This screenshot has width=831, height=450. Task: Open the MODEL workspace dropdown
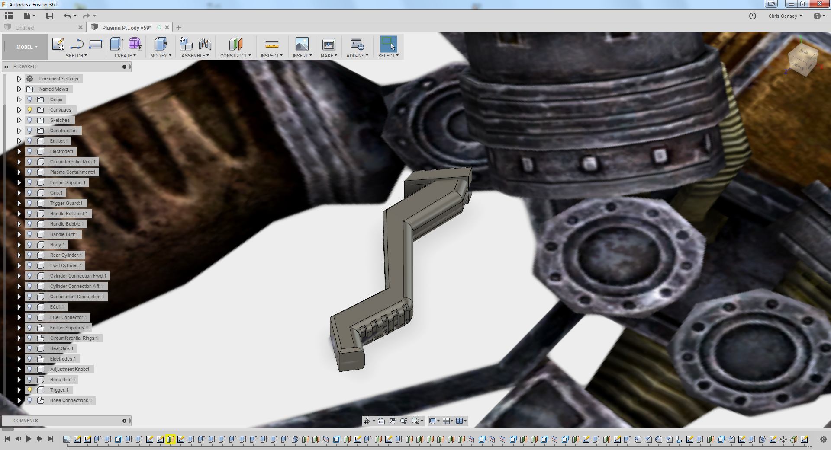click(x=27, y=47)
